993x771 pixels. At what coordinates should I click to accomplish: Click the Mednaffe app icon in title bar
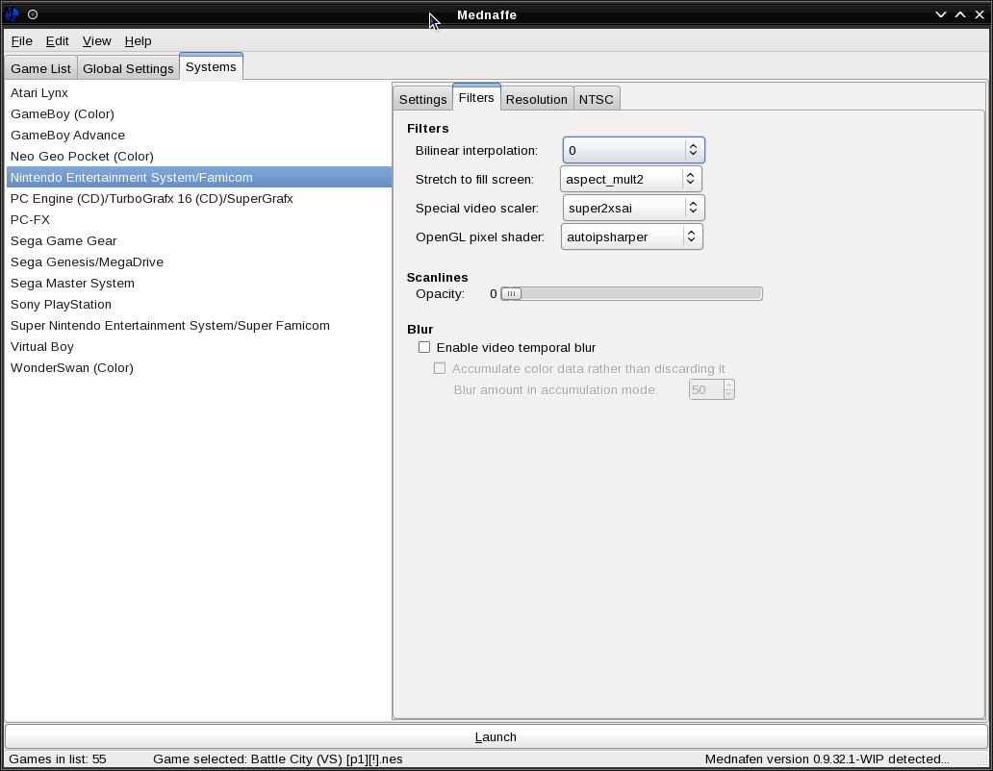pyautogui.click(x=13, y=14)
